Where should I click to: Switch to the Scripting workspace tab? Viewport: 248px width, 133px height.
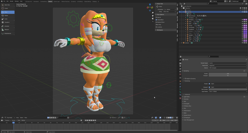[x=73, y=1]
